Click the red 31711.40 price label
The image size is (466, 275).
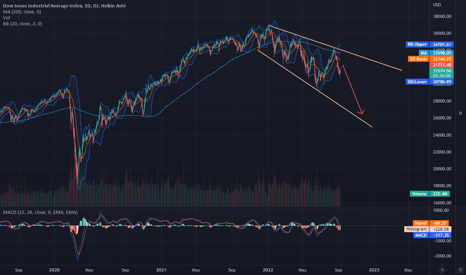(441, 65)
